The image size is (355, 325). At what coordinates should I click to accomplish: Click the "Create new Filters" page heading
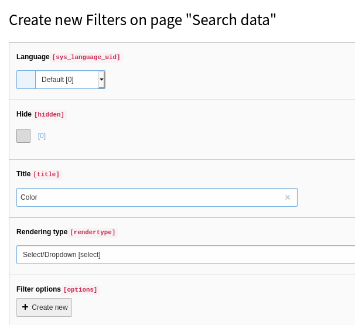[x=142, y=20]
